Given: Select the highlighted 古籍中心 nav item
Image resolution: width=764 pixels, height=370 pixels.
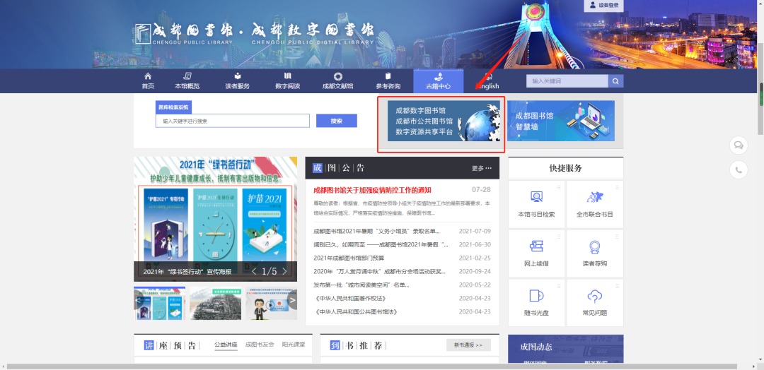Looking at the screenshot, I should tap(438, 80).
